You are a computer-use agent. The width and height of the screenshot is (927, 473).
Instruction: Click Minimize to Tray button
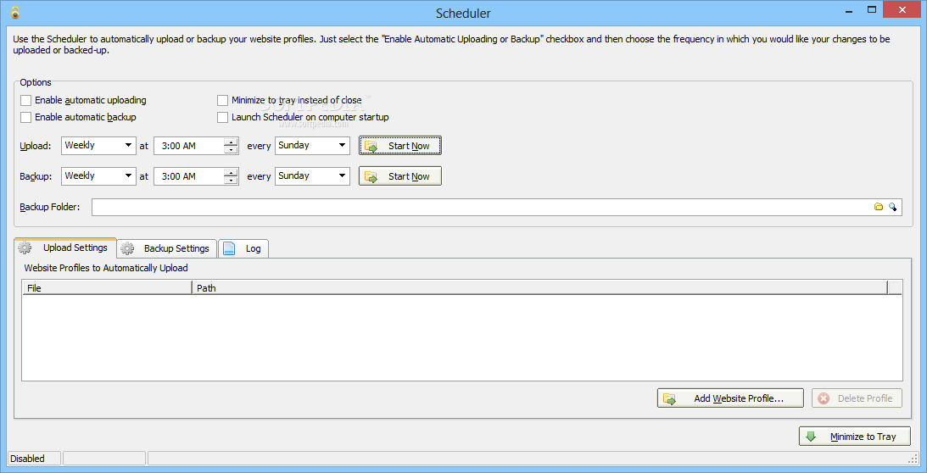coord(855,437)
